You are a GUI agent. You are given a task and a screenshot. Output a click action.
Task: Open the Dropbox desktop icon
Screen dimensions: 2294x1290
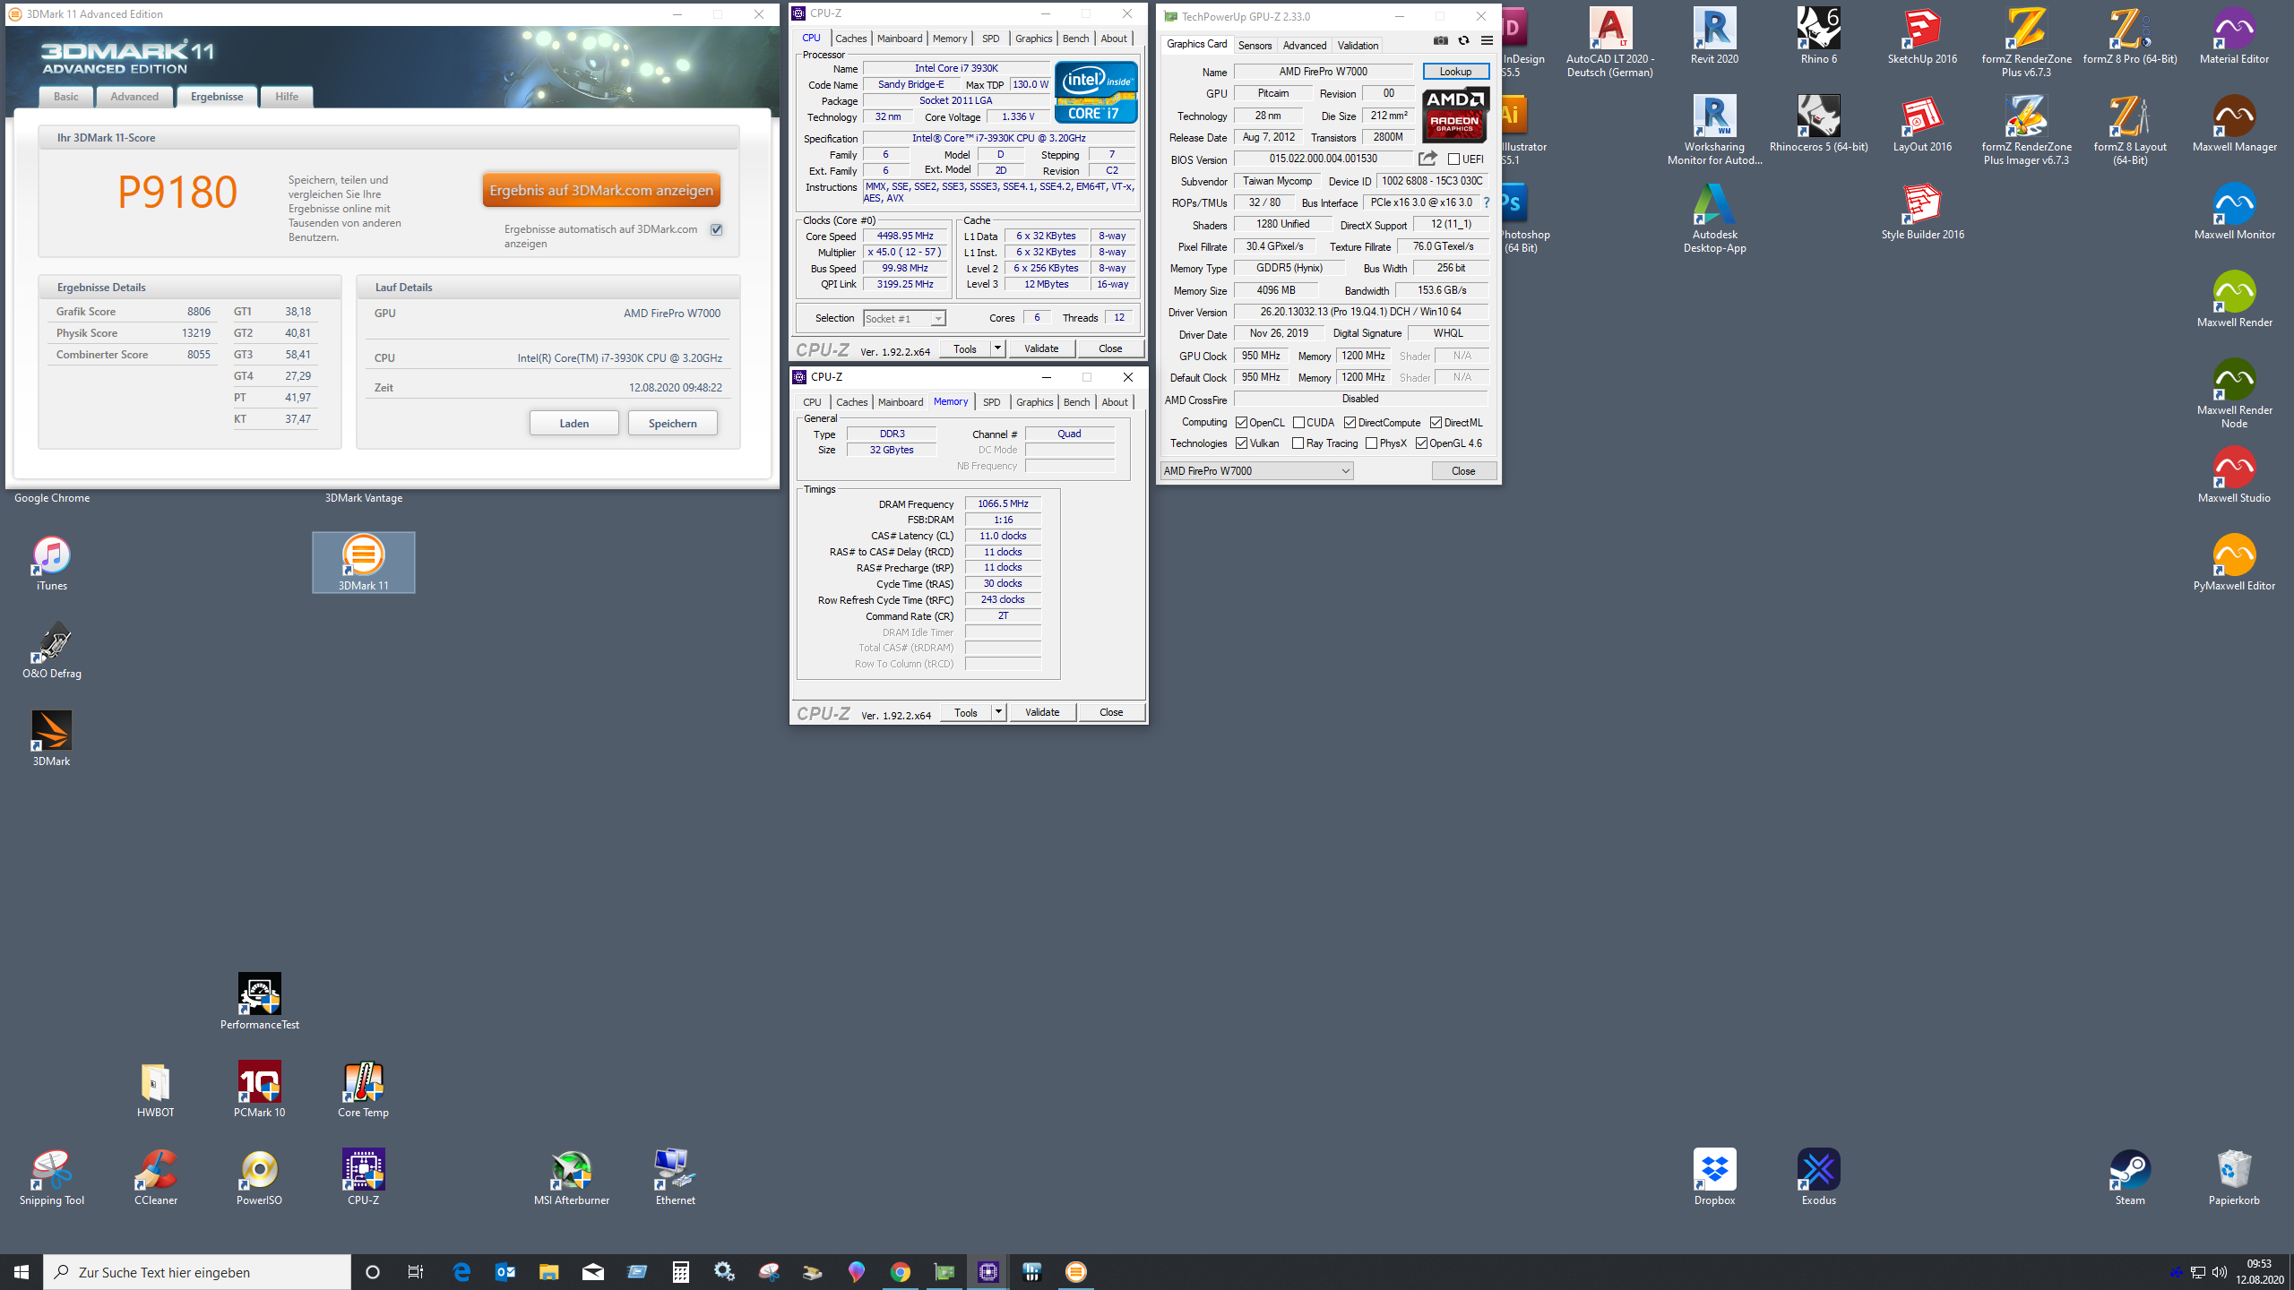click(x=1714, y=1177)
